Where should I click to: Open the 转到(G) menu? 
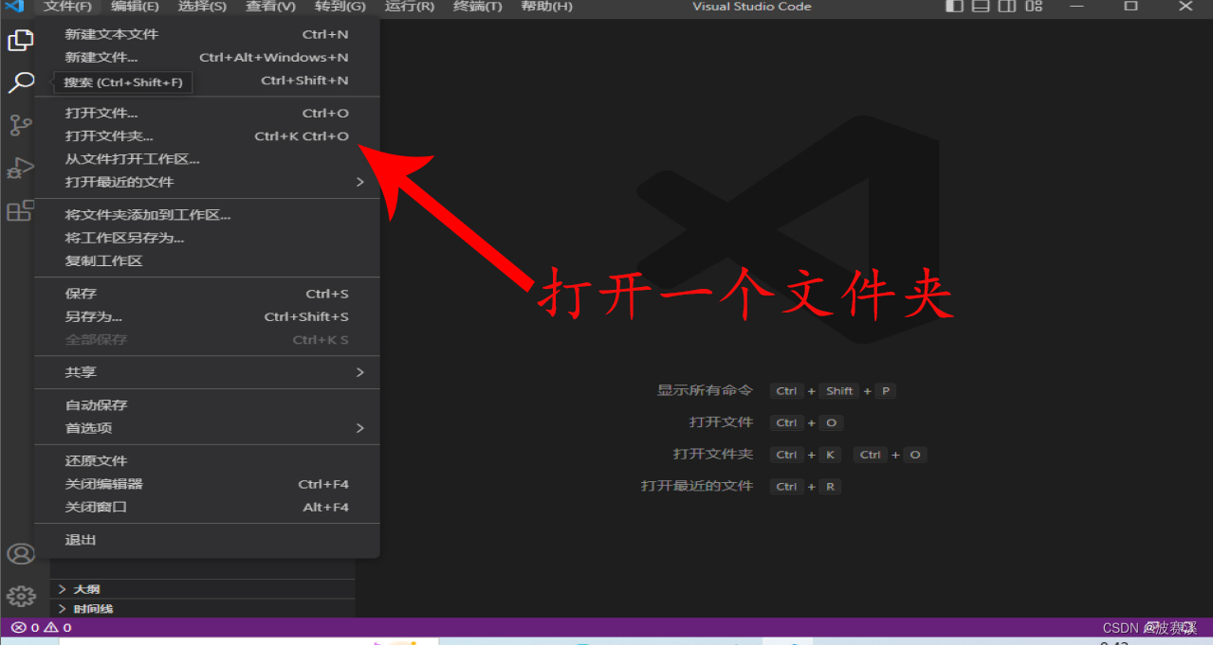[x=340, y=7]
